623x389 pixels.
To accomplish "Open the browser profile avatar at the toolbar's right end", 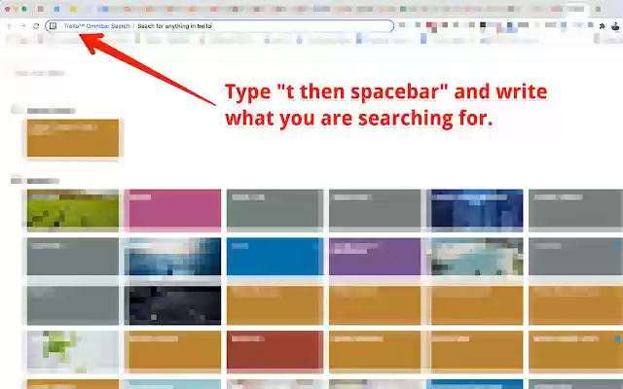I will point(615,26).
